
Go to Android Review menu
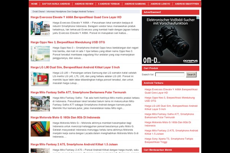click(x=84, y=4)
